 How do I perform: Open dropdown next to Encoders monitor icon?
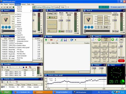pyautogui.click(x=4, y=67)
